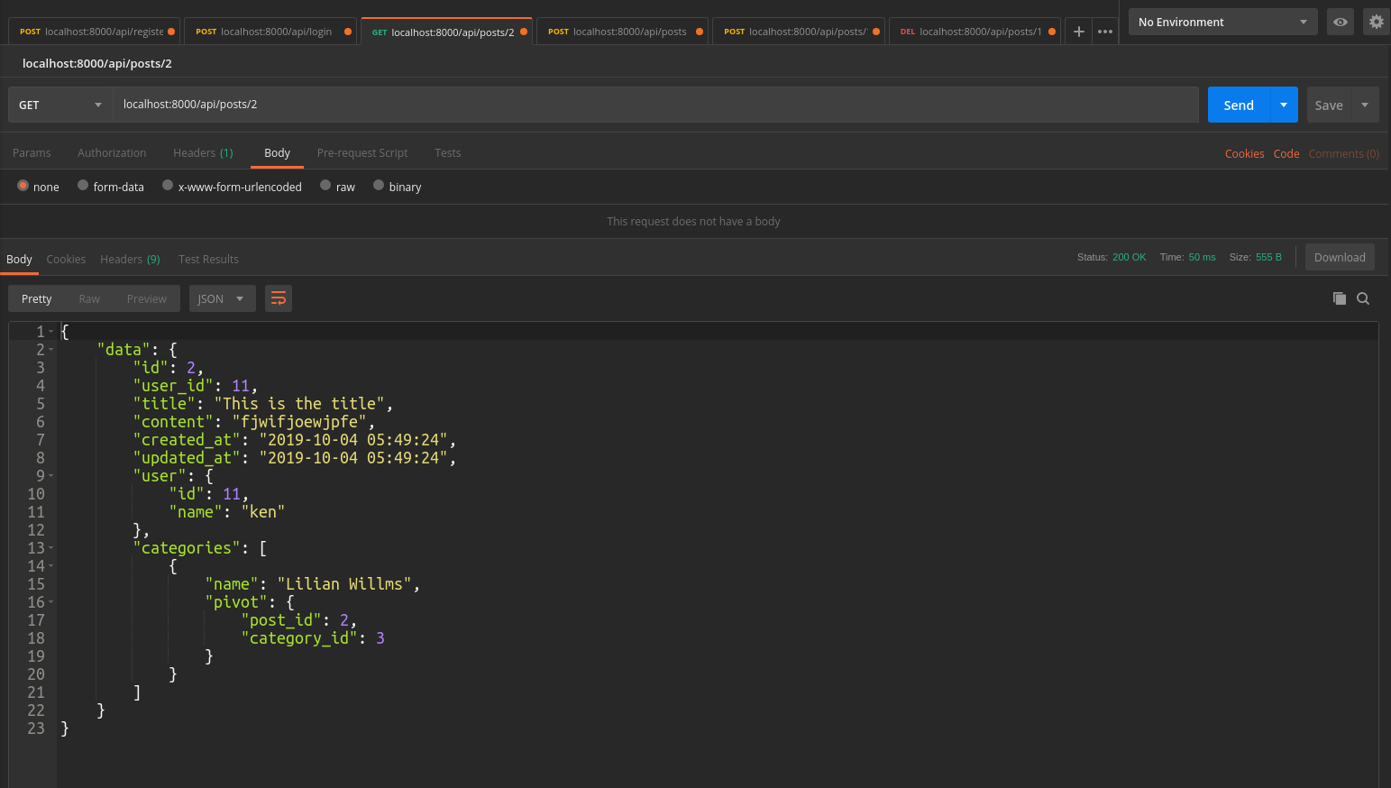
Task: Switch response view to Preview
Action: [x=147, y=298]
